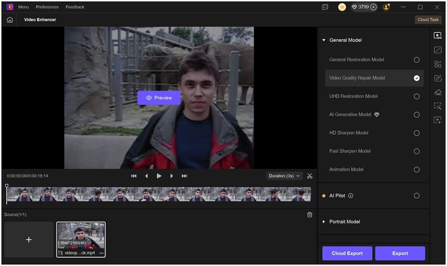The height and width of the screenshot is (266, 447).
Task: Click Cloud Export button
Action: click(347, 253)
